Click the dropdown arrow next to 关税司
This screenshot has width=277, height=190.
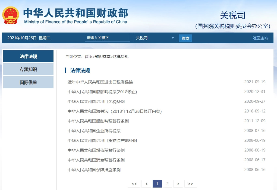pyautogui.click(x=173, y=38)
